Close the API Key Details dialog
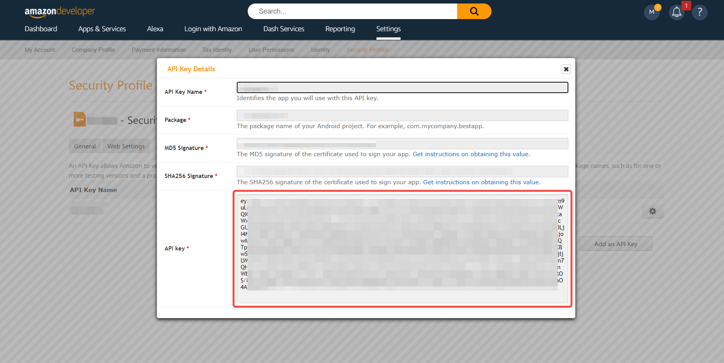Viewport: 724px width, 363px height. pyautogui.click(x=566, y=69)
